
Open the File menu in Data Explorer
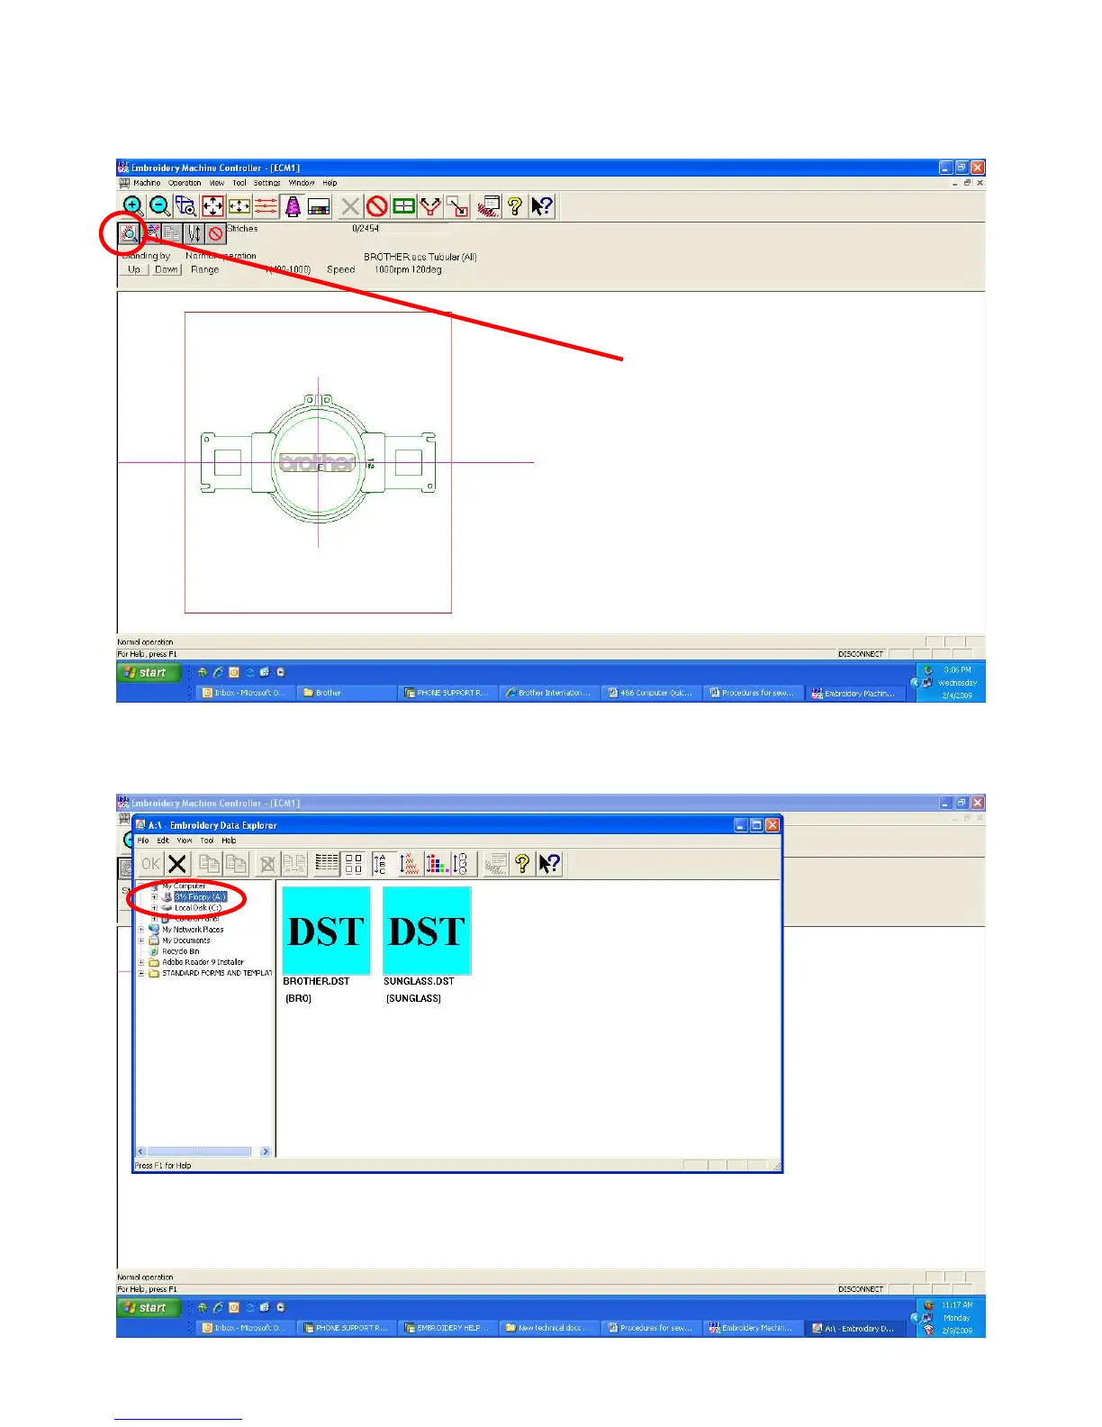(x=143, y=841)
